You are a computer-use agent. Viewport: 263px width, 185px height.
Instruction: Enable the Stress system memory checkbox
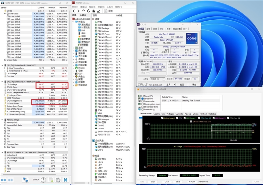coord(142,104)
